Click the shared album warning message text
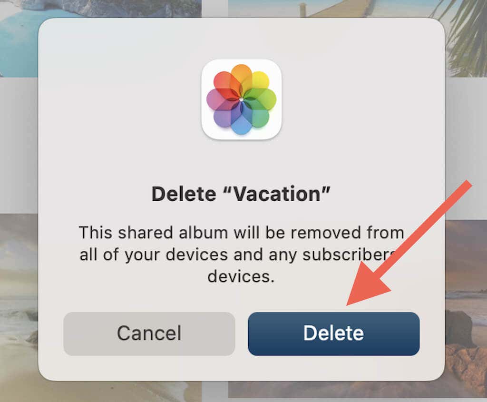The image size is (487, 402). click(241, 255)
